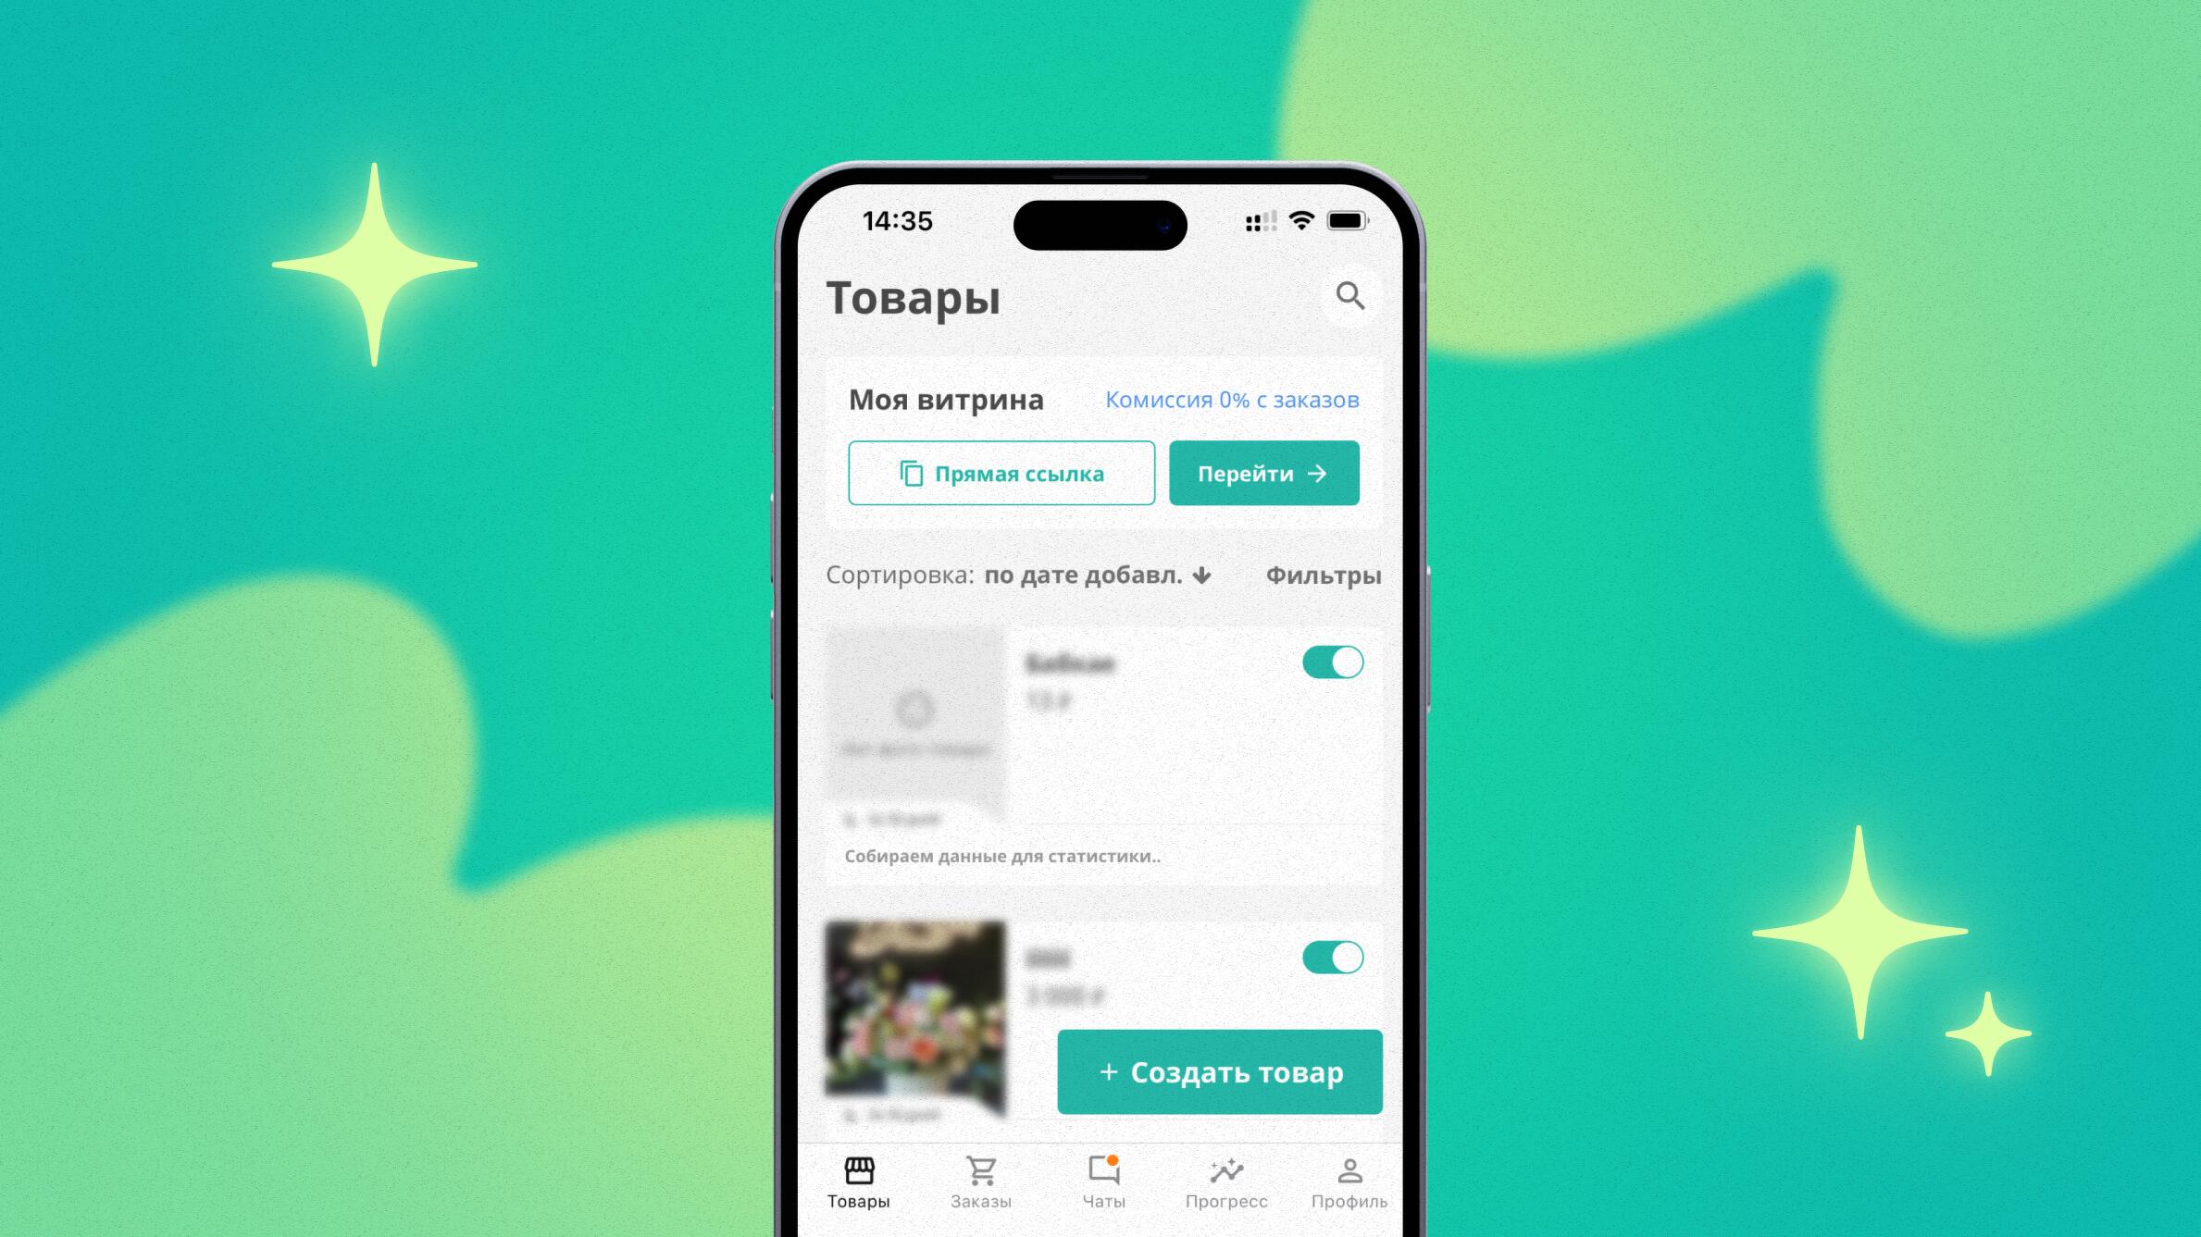Viewport: 2201px width, 1237px height.
Task: Tap the Заказы (Orders) cart icon
Action: [981, 1181]
